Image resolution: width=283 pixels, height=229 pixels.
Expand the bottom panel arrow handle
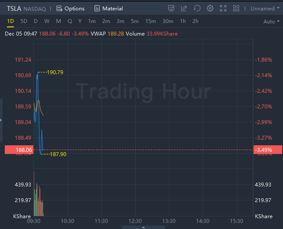tap(143, 227)
